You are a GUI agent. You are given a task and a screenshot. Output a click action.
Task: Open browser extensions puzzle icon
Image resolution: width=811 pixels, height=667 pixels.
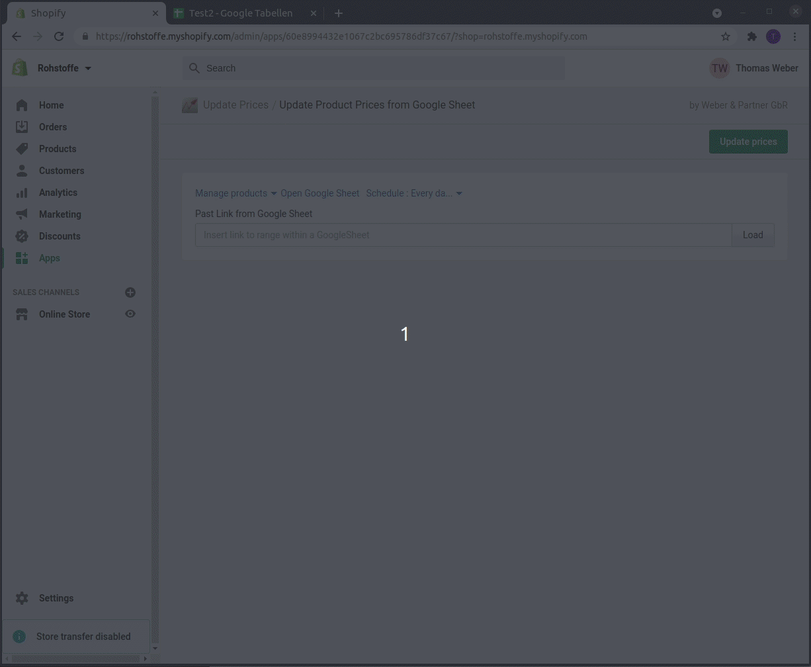click(751, 36)
